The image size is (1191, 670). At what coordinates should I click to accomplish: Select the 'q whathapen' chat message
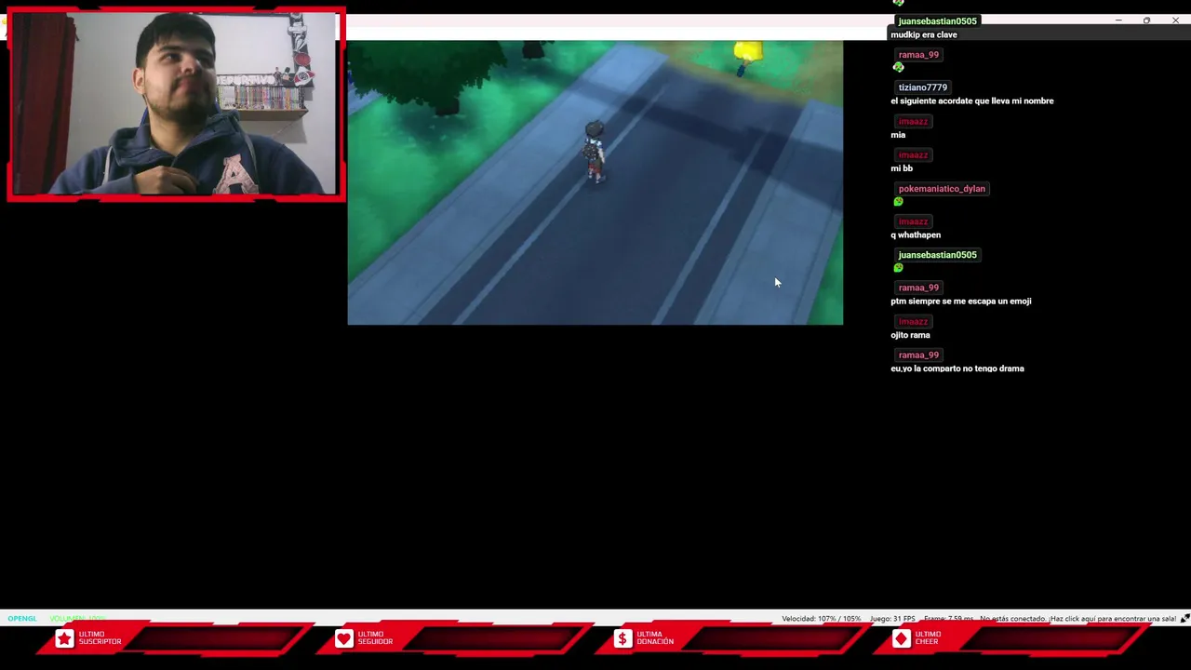click(916, 235)
